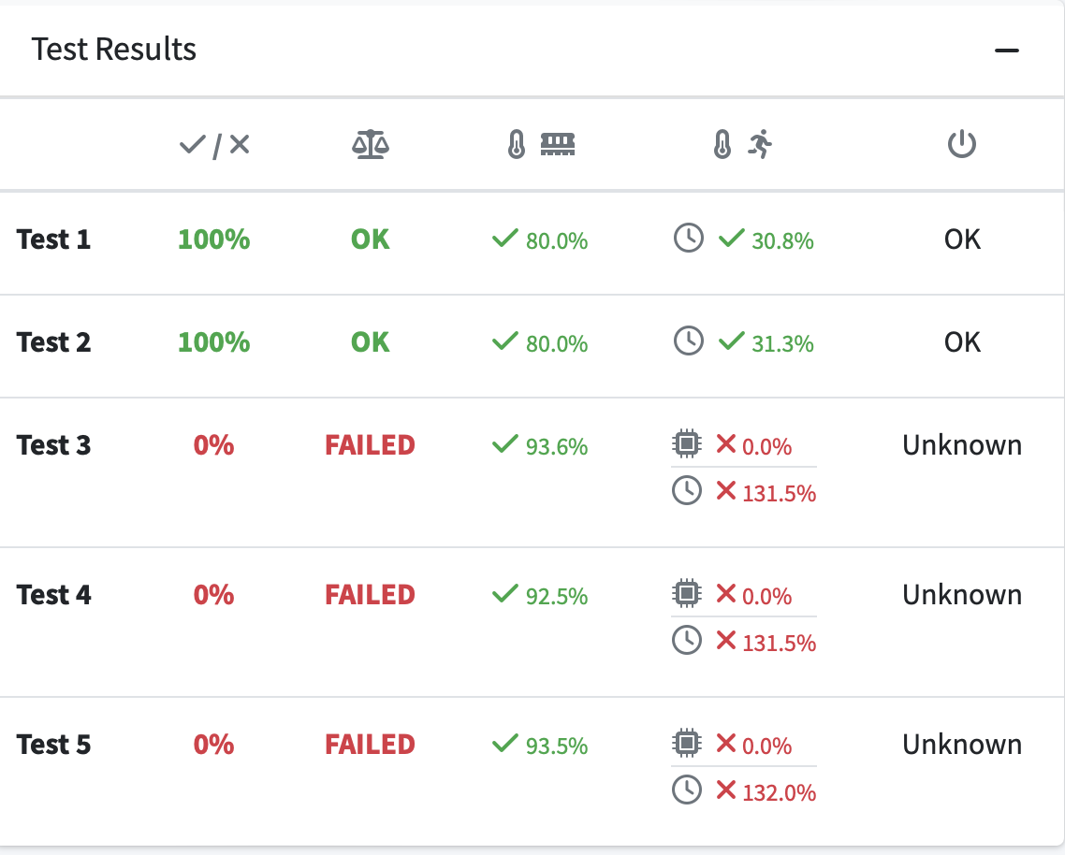This screenshot has height=855, width=1065.
Task: Click the CPU chip icon in Test 3
Action: 687,443
